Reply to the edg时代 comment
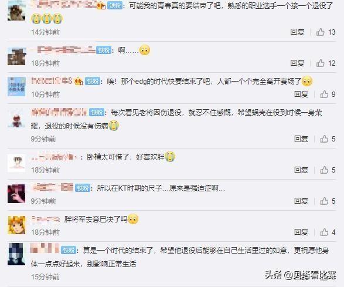This screenshot has height=287, width=344. click(x=301, y=94)
